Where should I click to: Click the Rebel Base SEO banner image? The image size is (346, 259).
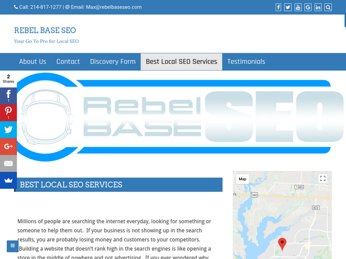180,117
